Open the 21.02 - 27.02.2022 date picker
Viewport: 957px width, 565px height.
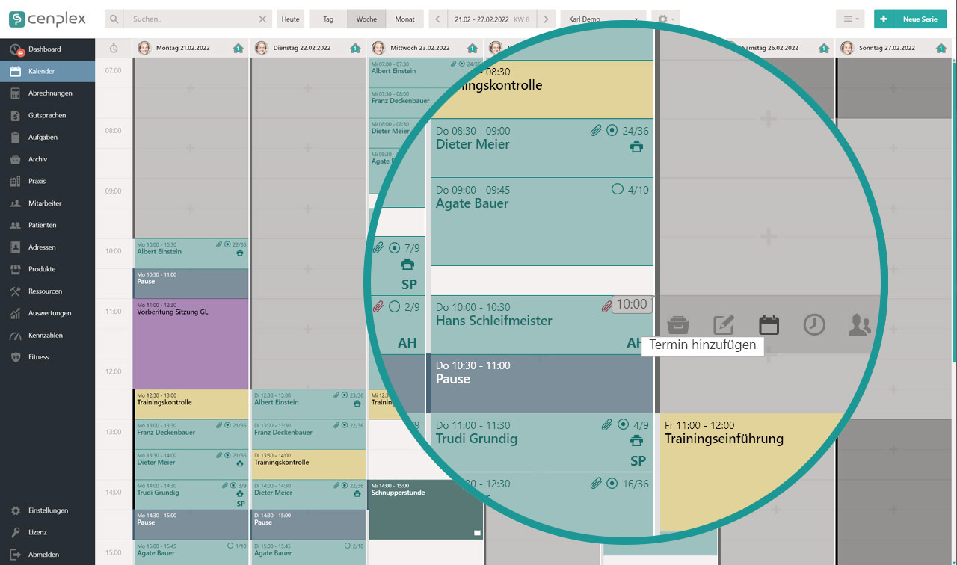(493, 19)
